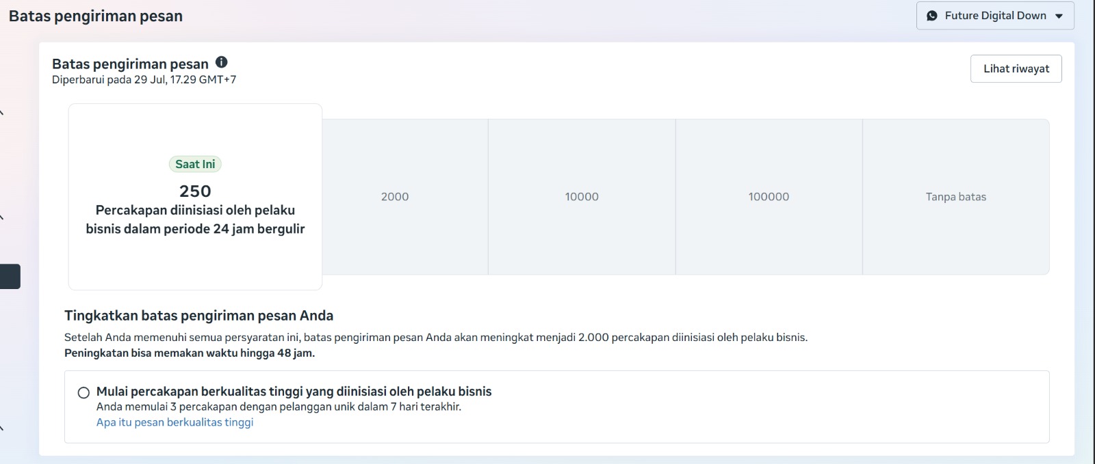Click the 250 current limit value
The image size is (1095, 464).
click(195, 191)
